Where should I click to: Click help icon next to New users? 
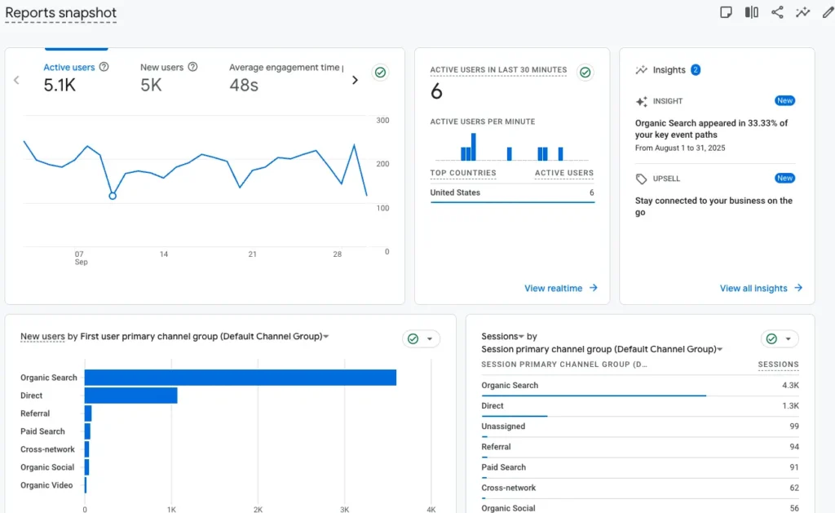[192, 67]
